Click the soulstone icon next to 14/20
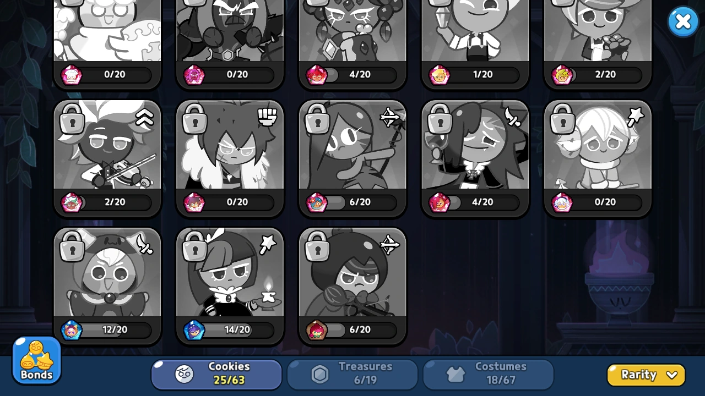Screen dimensions: 705x396 click(x=194, y=330)
